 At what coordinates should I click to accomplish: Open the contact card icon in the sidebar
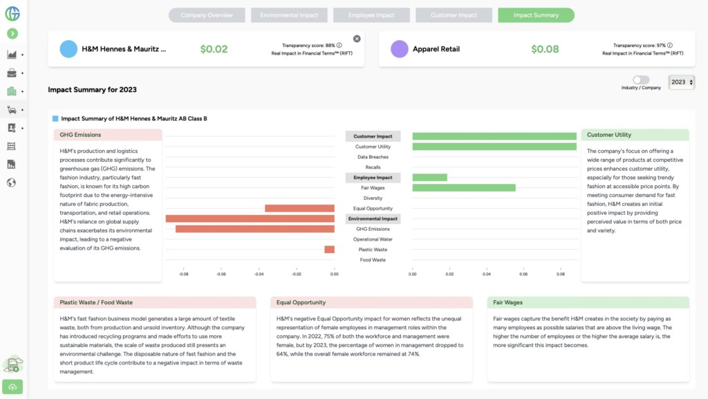(x=12, y=128)
